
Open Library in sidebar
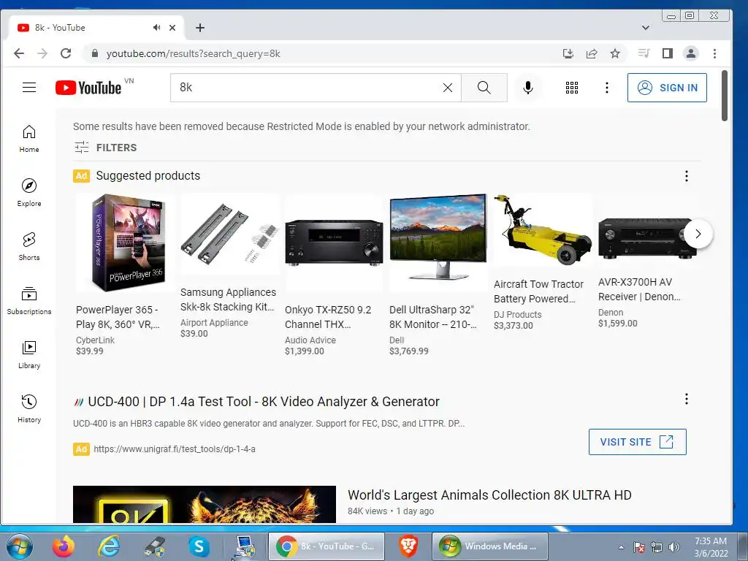(29, 354)
